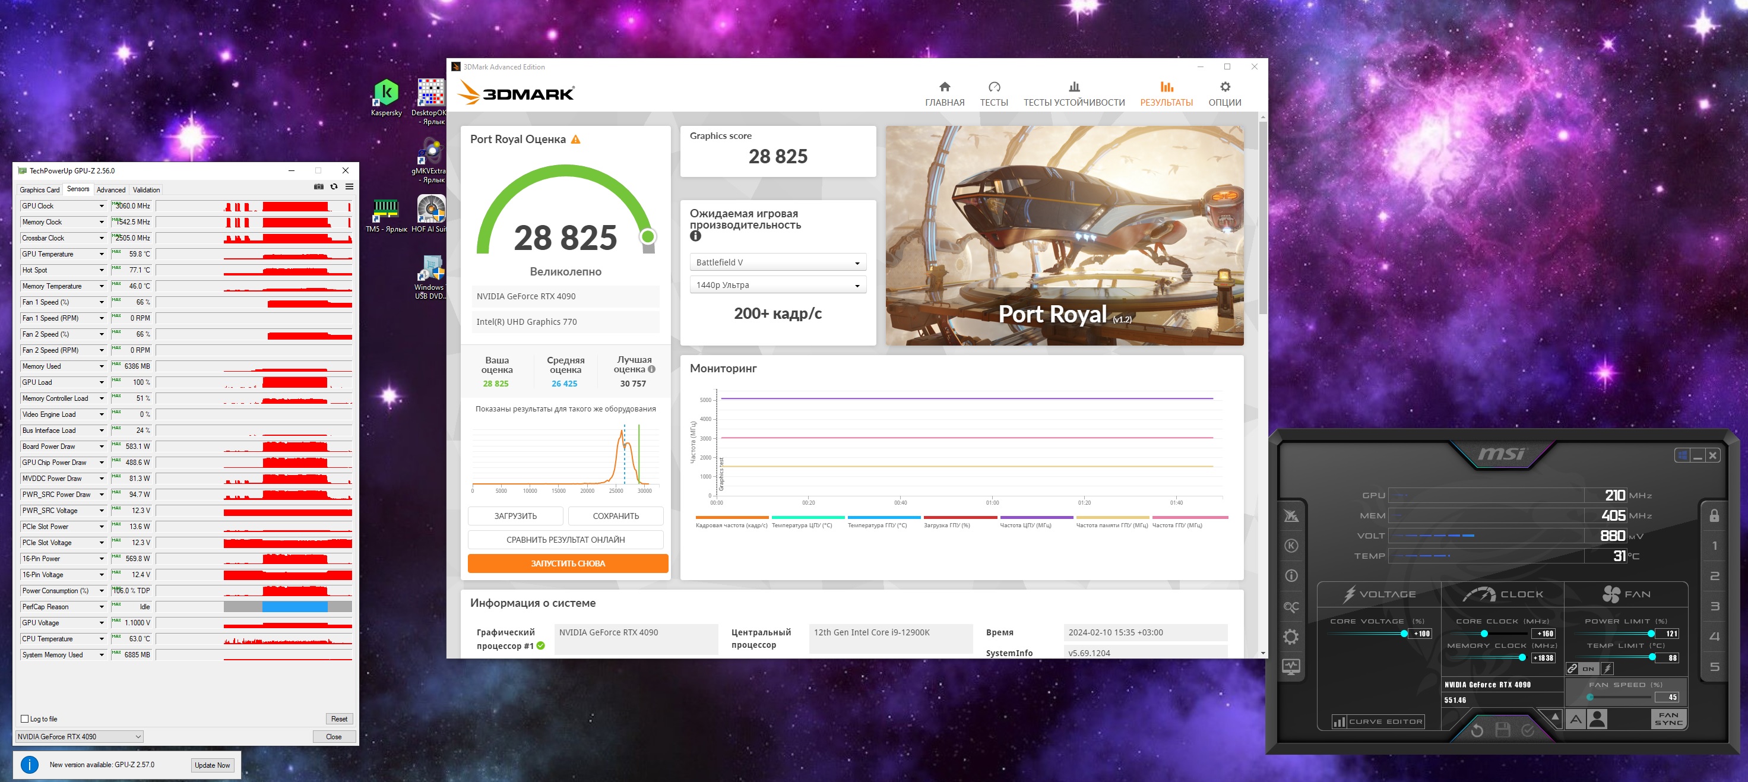This screenshot has width=1748, height=782.
Task: Open the Battlefield V game dropdown
Action: (x=778, y=262)
